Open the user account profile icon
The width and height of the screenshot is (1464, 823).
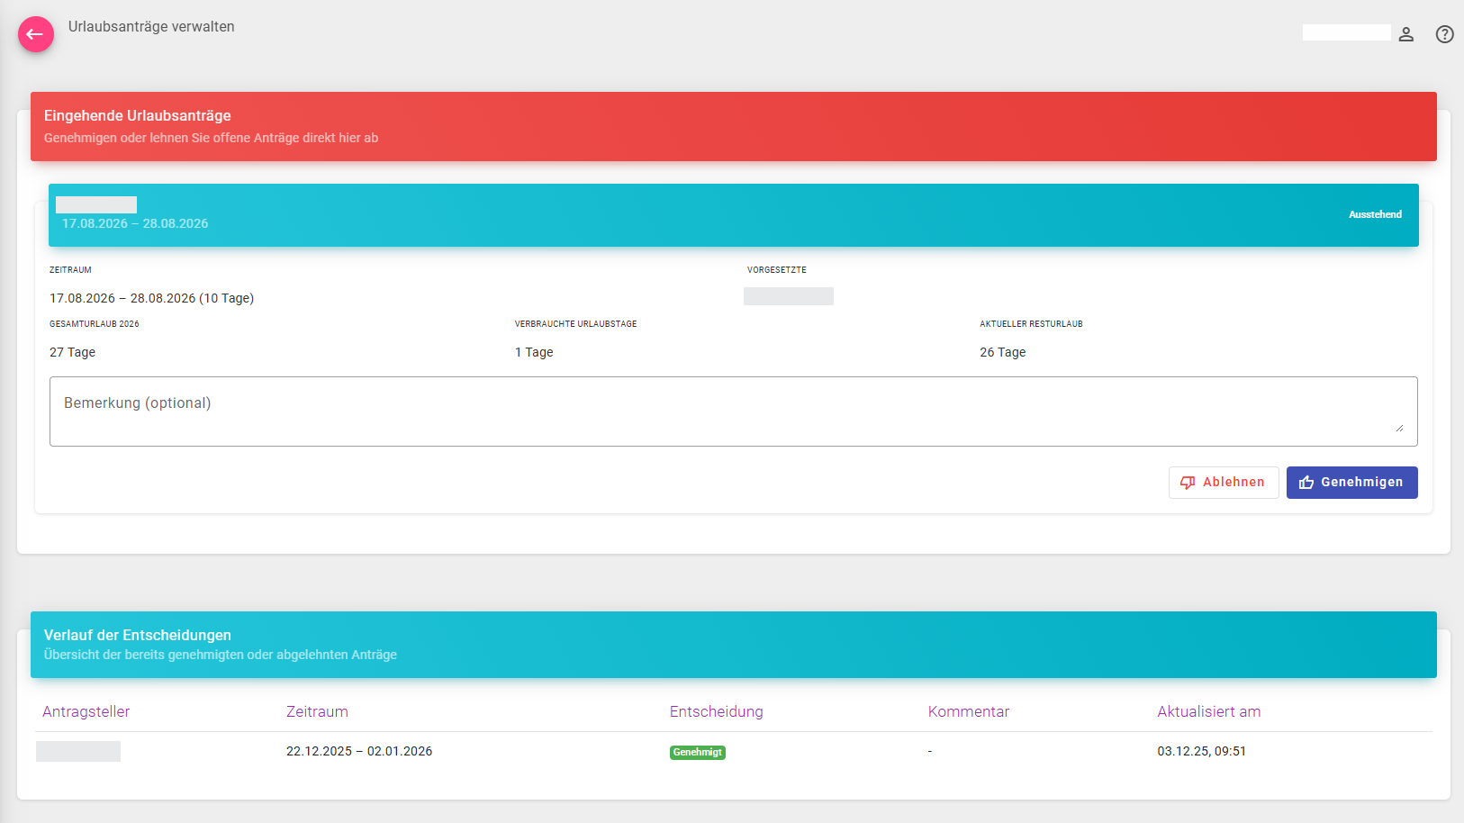click(1405, 34)
